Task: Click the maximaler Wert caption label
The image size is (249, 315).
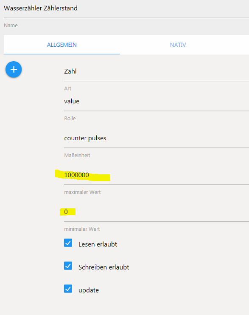Action: coord(82,192)
